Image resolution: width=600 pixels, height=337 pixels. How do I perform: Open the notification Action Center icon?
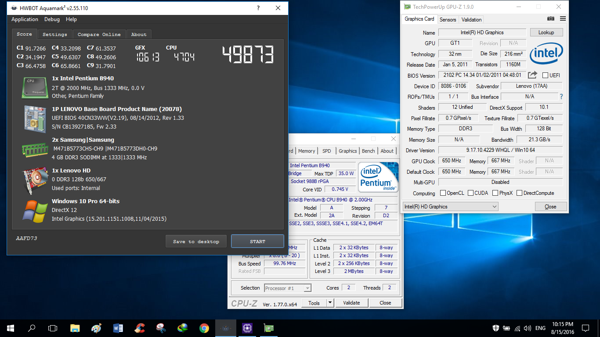[586, 328]
